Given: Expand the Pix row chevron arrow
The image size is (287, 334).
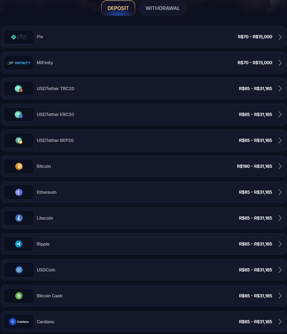Looking at the screenshot, I should [280, 37].
